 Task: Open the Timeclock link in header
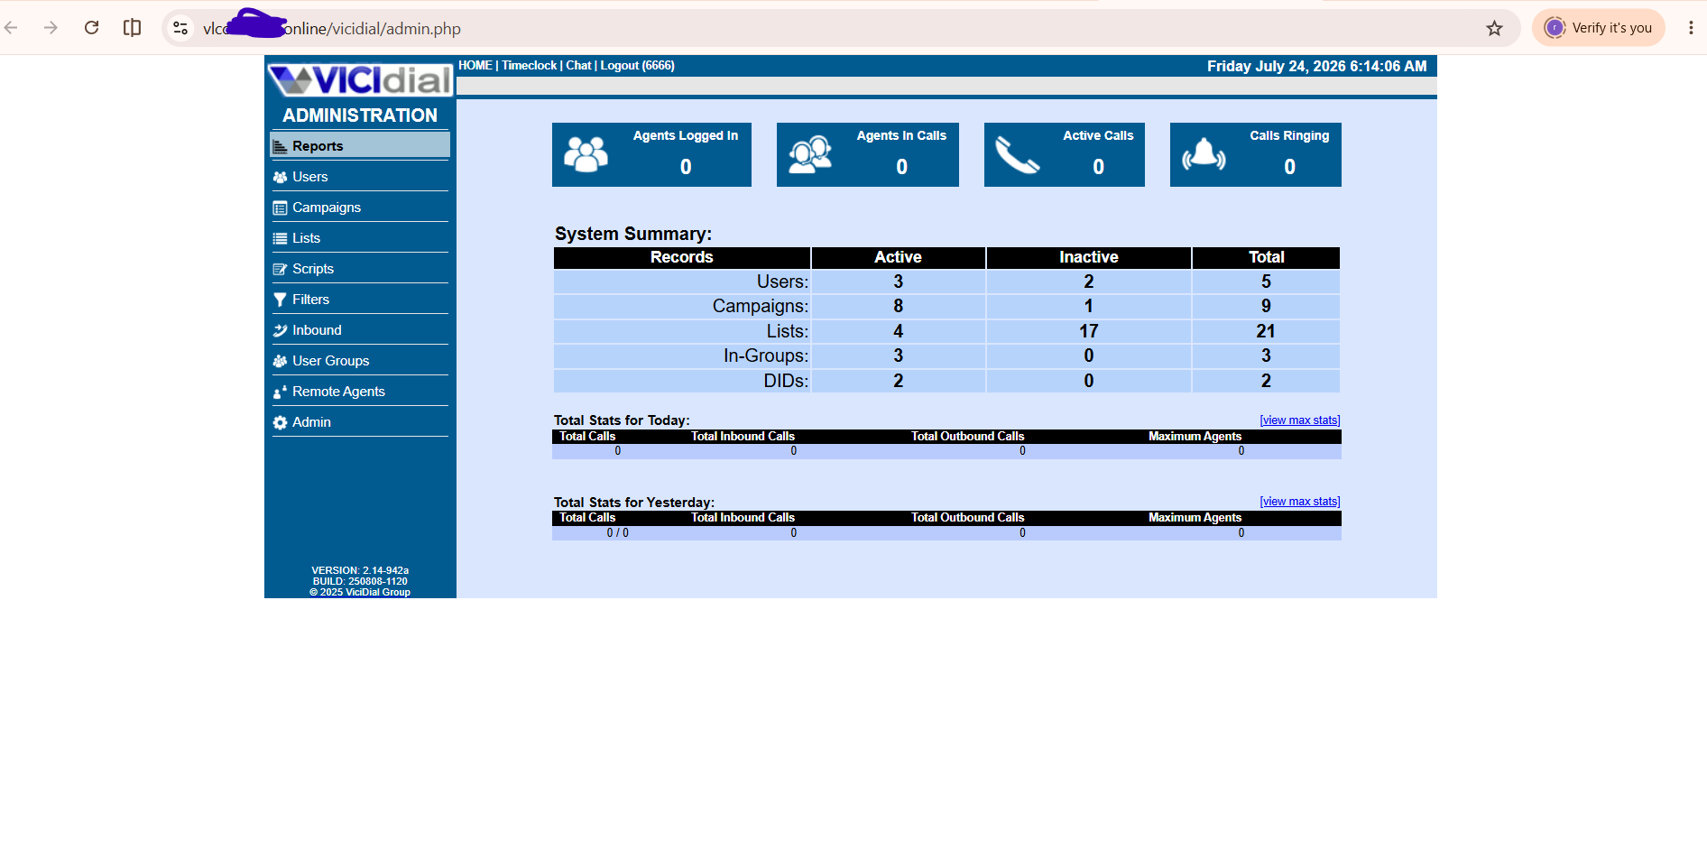click(x=530, y=66)
